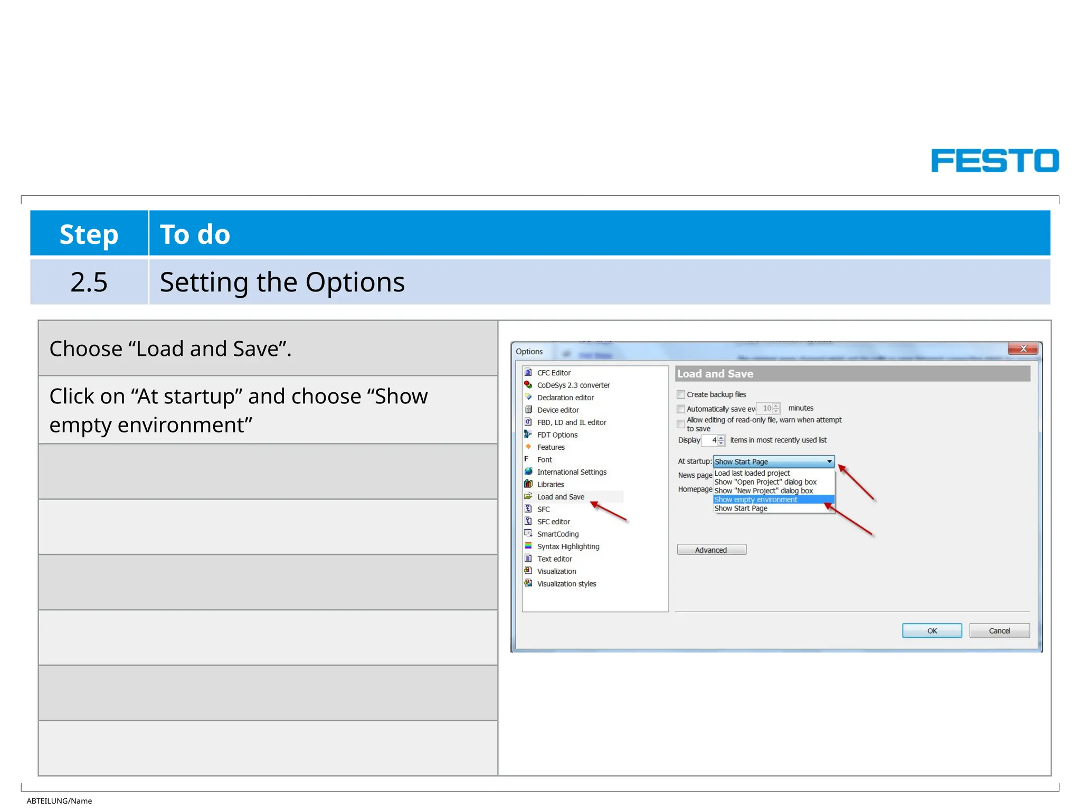This screenshot has width=1081, height=811.
Task: Toggle Allow editing of read-only file checkbox
Action: (681, 424)
